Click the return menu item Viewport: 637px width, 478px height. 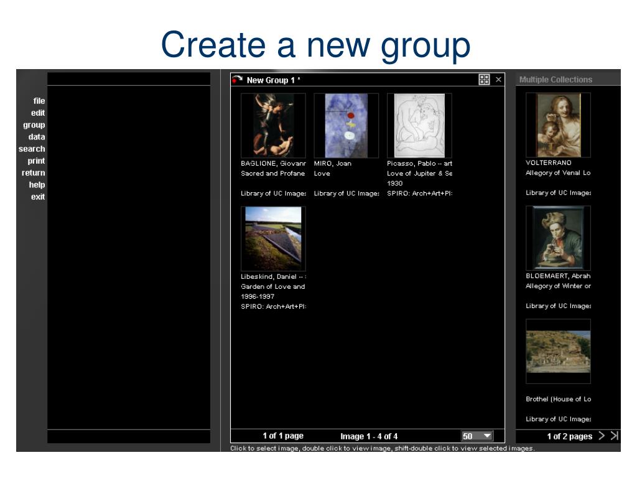[x=34, y=173]
